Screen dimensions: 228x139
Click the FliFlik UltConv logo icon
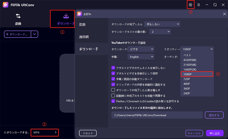(5, 5)
